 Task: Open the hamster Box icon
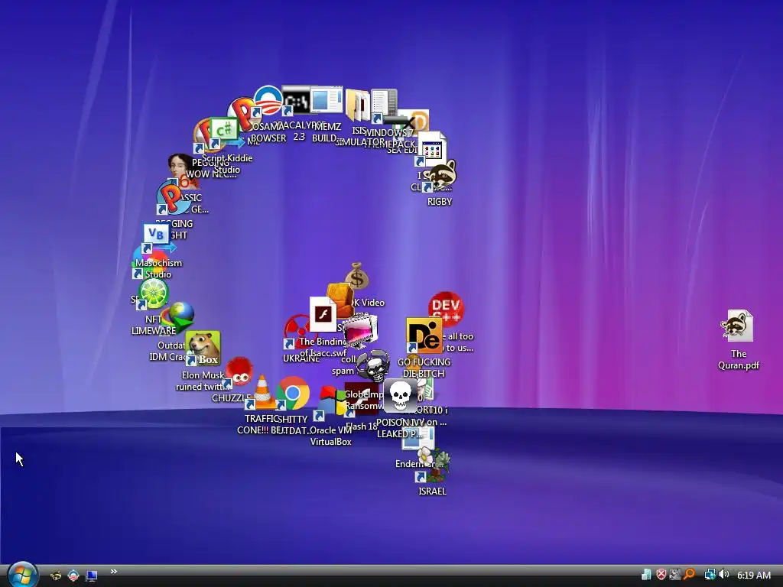click(203, 348)
